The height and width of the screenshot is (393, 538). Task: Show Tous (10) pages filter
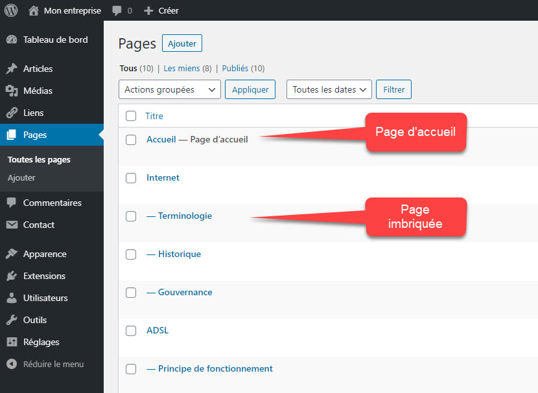(136, 68)
